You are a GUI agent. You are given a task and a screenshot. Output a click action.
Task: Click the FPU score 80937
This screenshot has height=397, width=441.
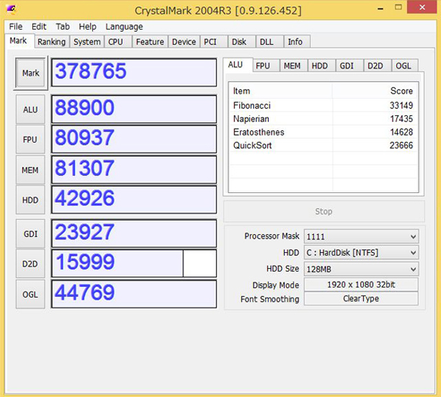(134, 139)
